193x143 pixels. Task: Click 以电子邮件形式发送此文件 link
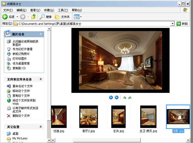coord(25,110)
